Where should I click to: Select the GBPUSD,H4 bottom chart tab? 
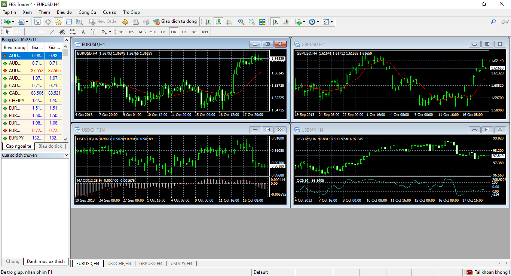[151, 264]
